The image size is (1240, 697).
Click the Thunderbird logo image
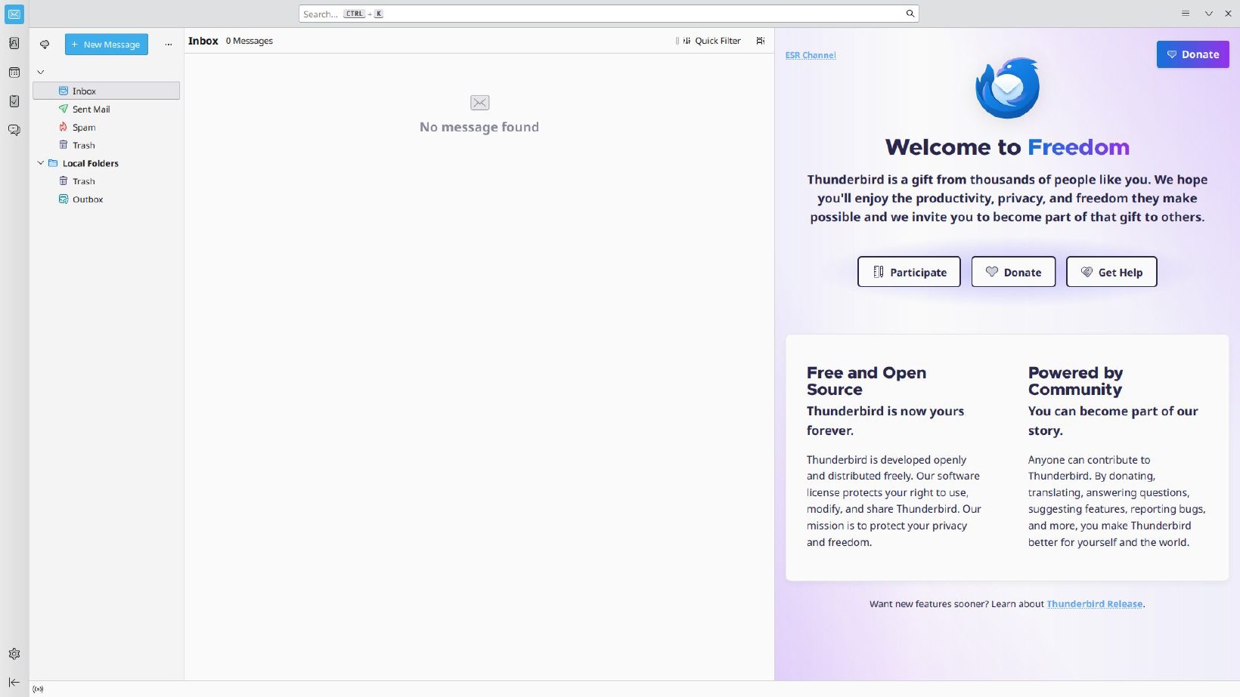[1007, 88]
